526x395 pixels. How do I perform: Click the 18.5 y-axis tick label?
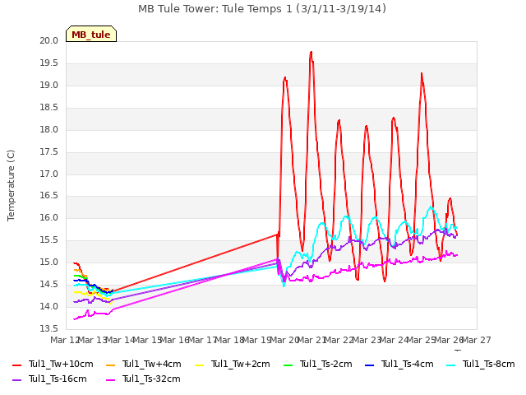coord(49,108)
